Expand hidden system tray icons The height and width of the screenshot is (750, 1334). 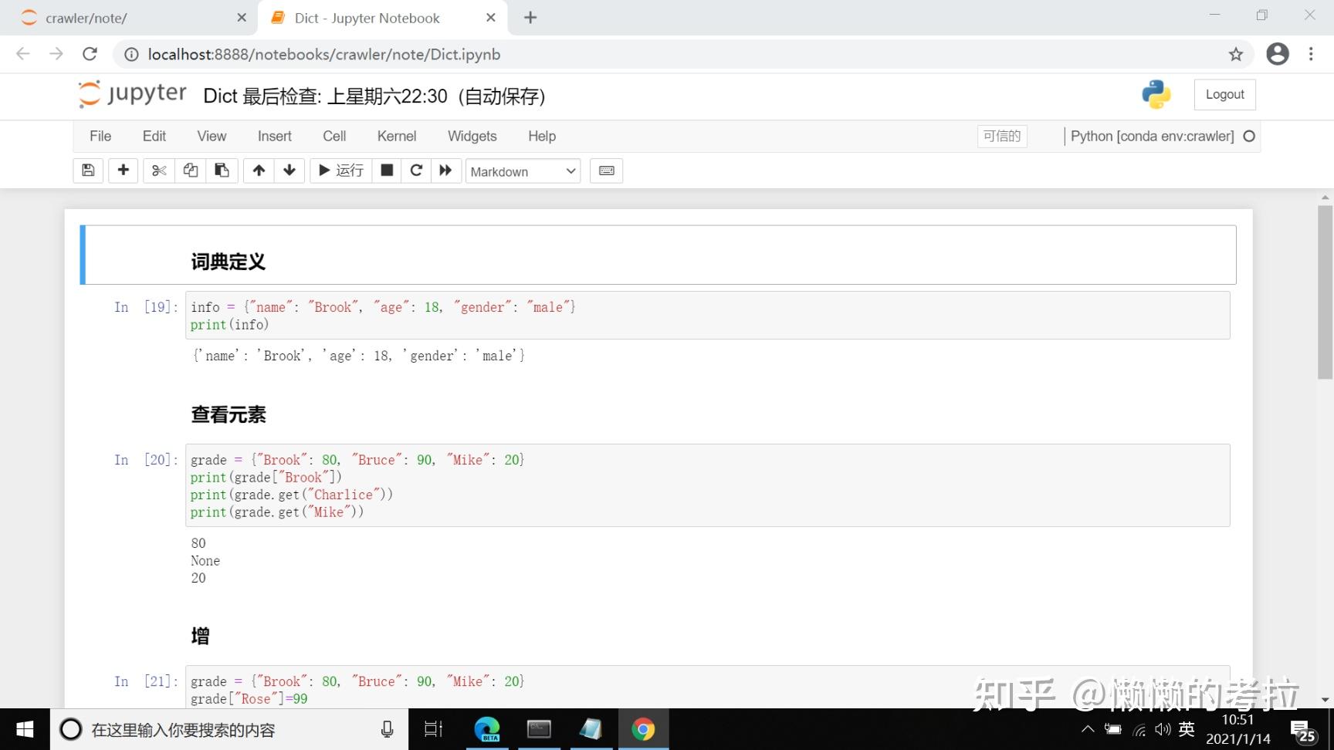click(x=1087, y=728)
